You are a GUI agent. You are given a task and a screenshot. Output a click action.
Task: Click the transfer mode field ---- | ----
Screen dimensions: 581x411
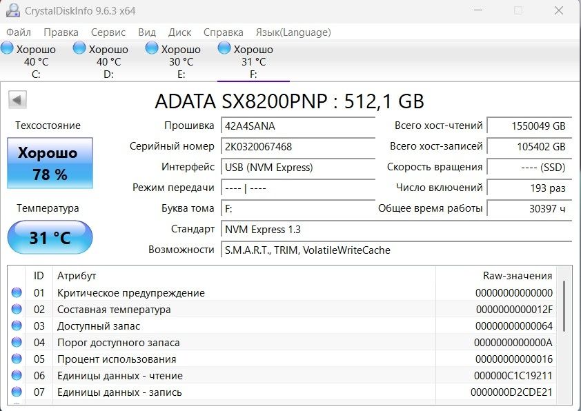(x=298, y=188)
